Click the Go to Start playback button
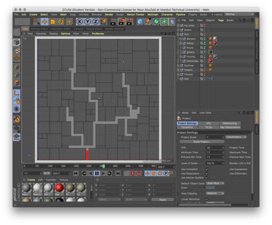Image resolution: width=272 pixels, height=225 pixels. 76,173
